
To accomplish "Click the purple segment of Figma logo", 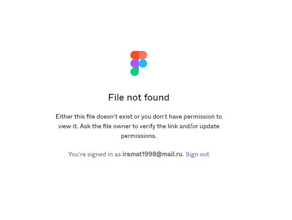I will 134,63.
